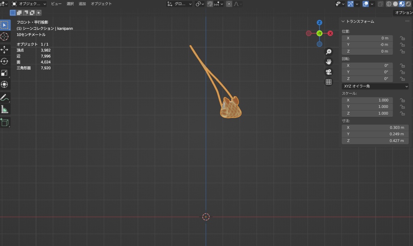Select the Measure tool
Image resolution: width=413 pixels, height=246 pixels.
click(4, 109)
